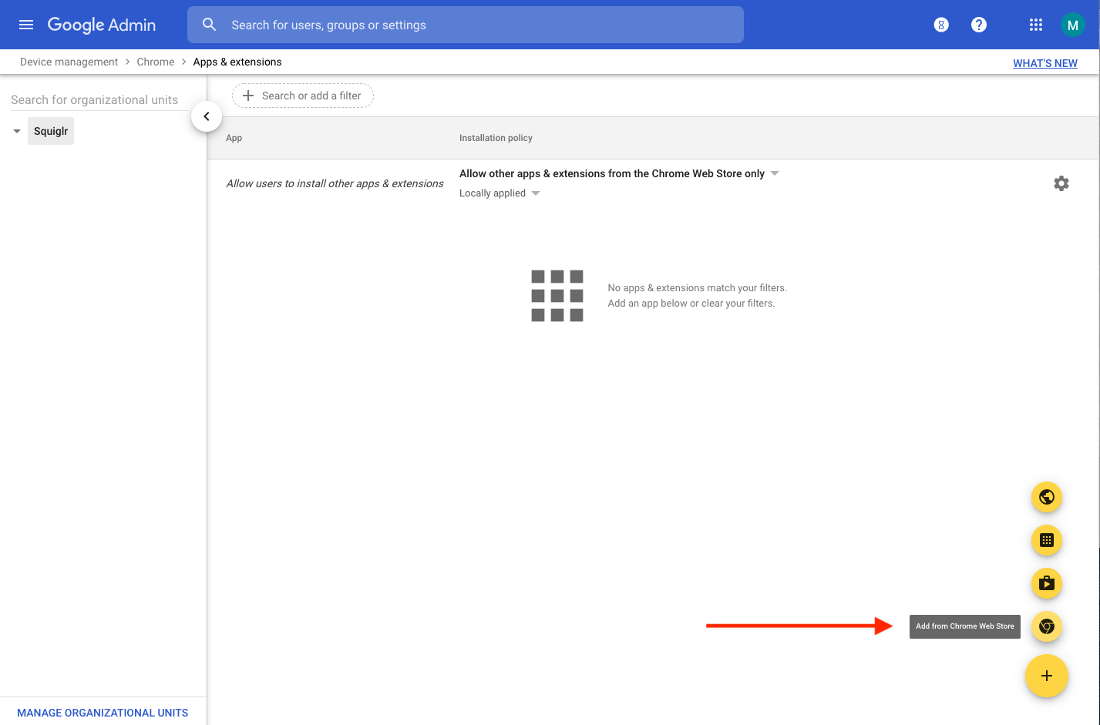Click the Google Play add button
Viewport: 1100px width, 725px height.
click(1047, 583)
